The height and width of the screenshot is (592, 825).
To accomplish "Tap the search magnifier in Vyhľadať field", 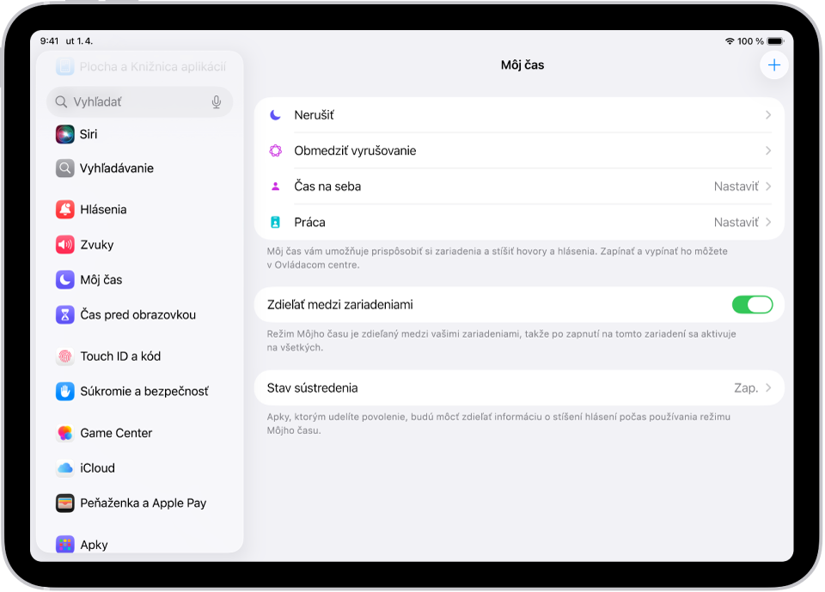I will [x=61, y=102].
